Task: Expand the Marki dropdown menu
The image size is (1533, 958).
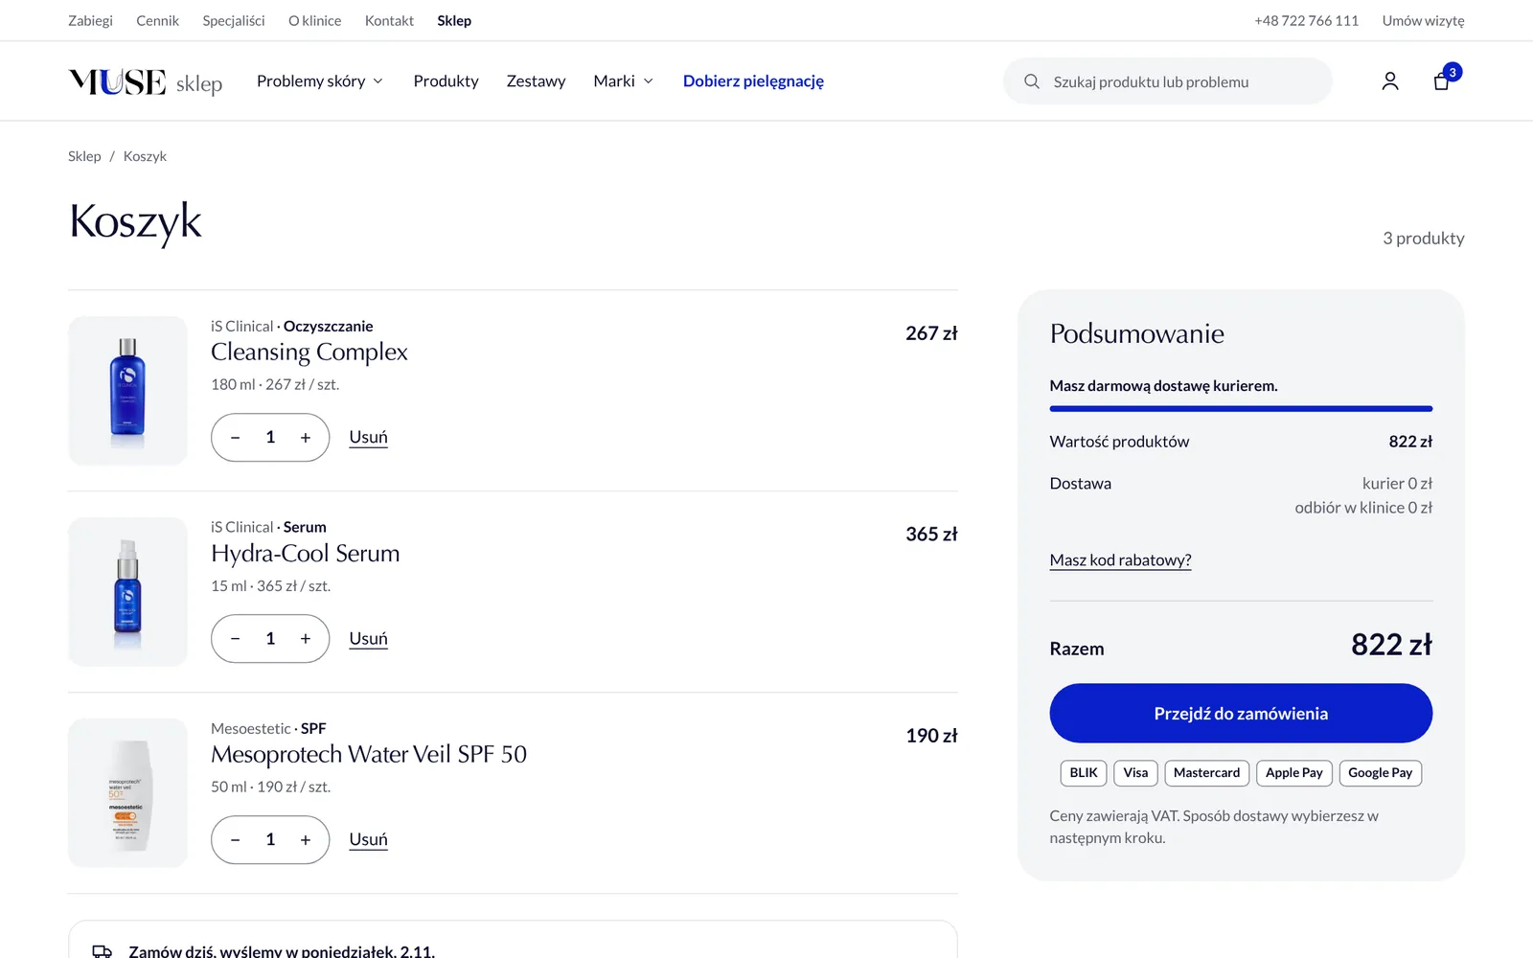Action: click(624, 81)
